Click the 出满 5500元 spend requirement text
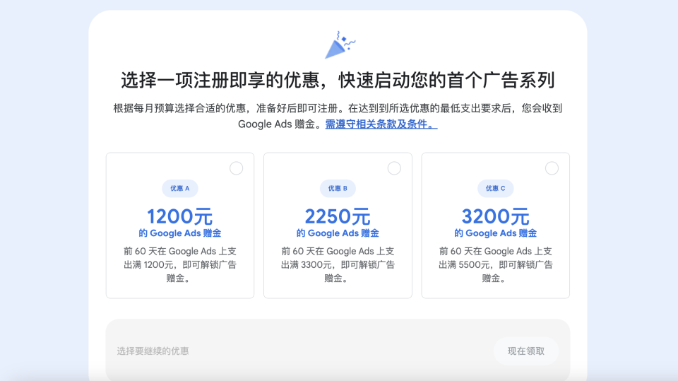 click(465, 264)
